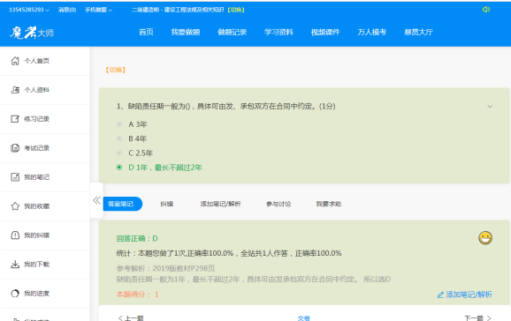Click 回答正确：D result text

click(137, 239)
